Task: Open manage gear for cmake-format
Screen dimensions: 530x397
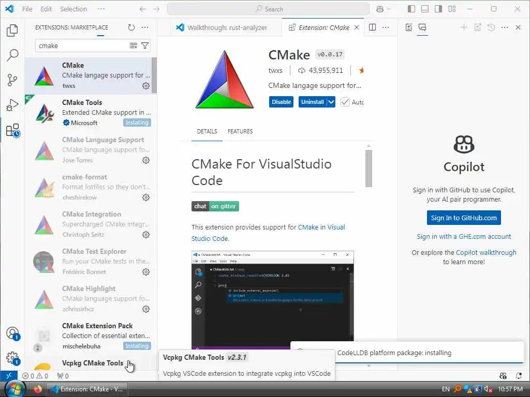Action: 146,197
